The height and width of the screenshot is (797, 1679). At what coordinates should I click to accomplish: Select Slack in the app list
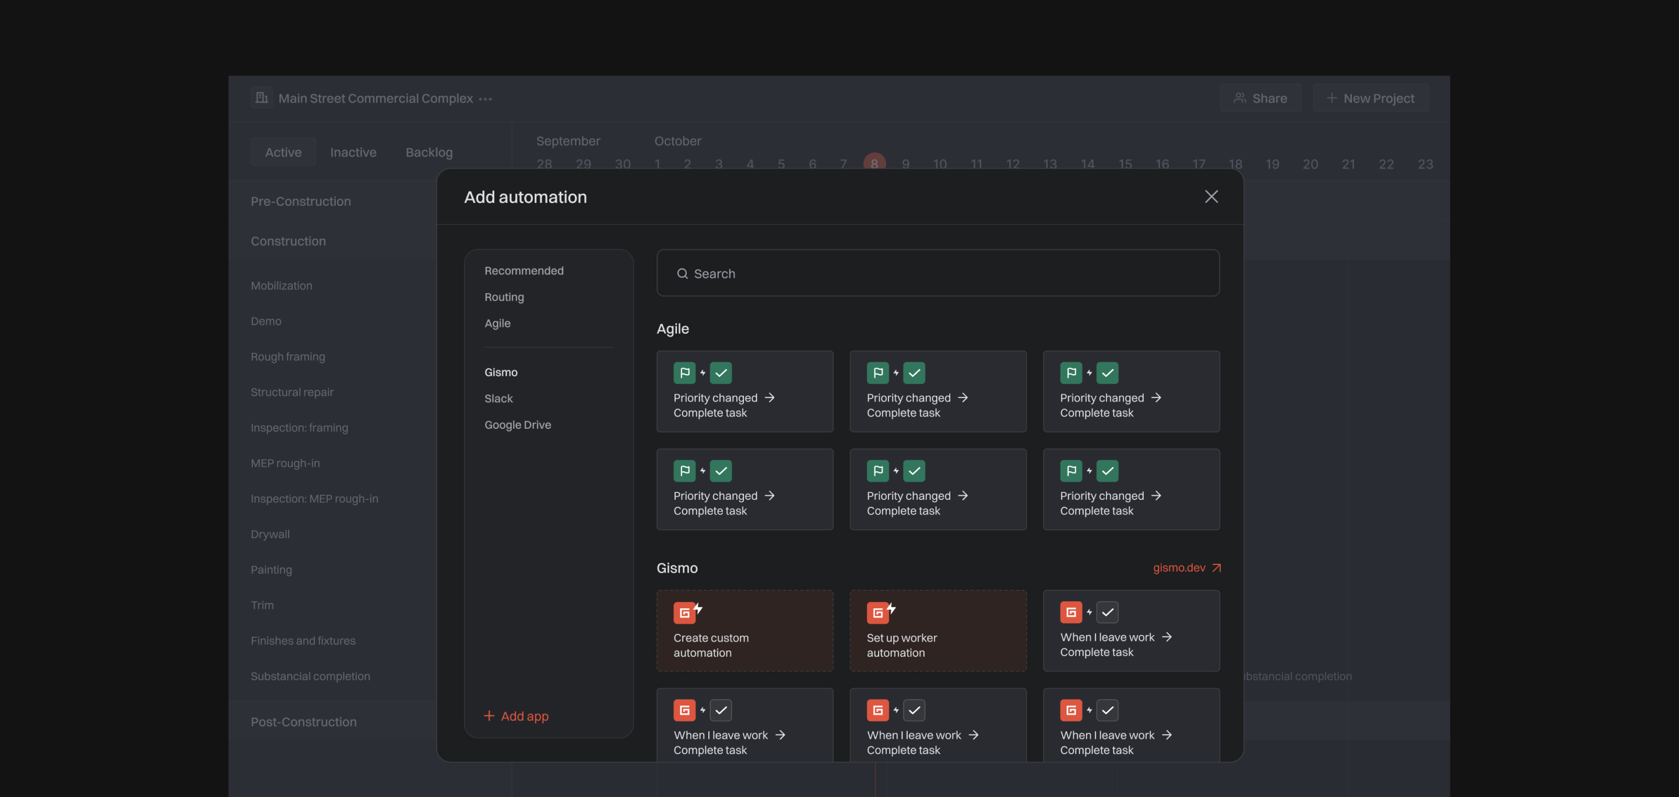pyautogui.click(x=498, y=398)
